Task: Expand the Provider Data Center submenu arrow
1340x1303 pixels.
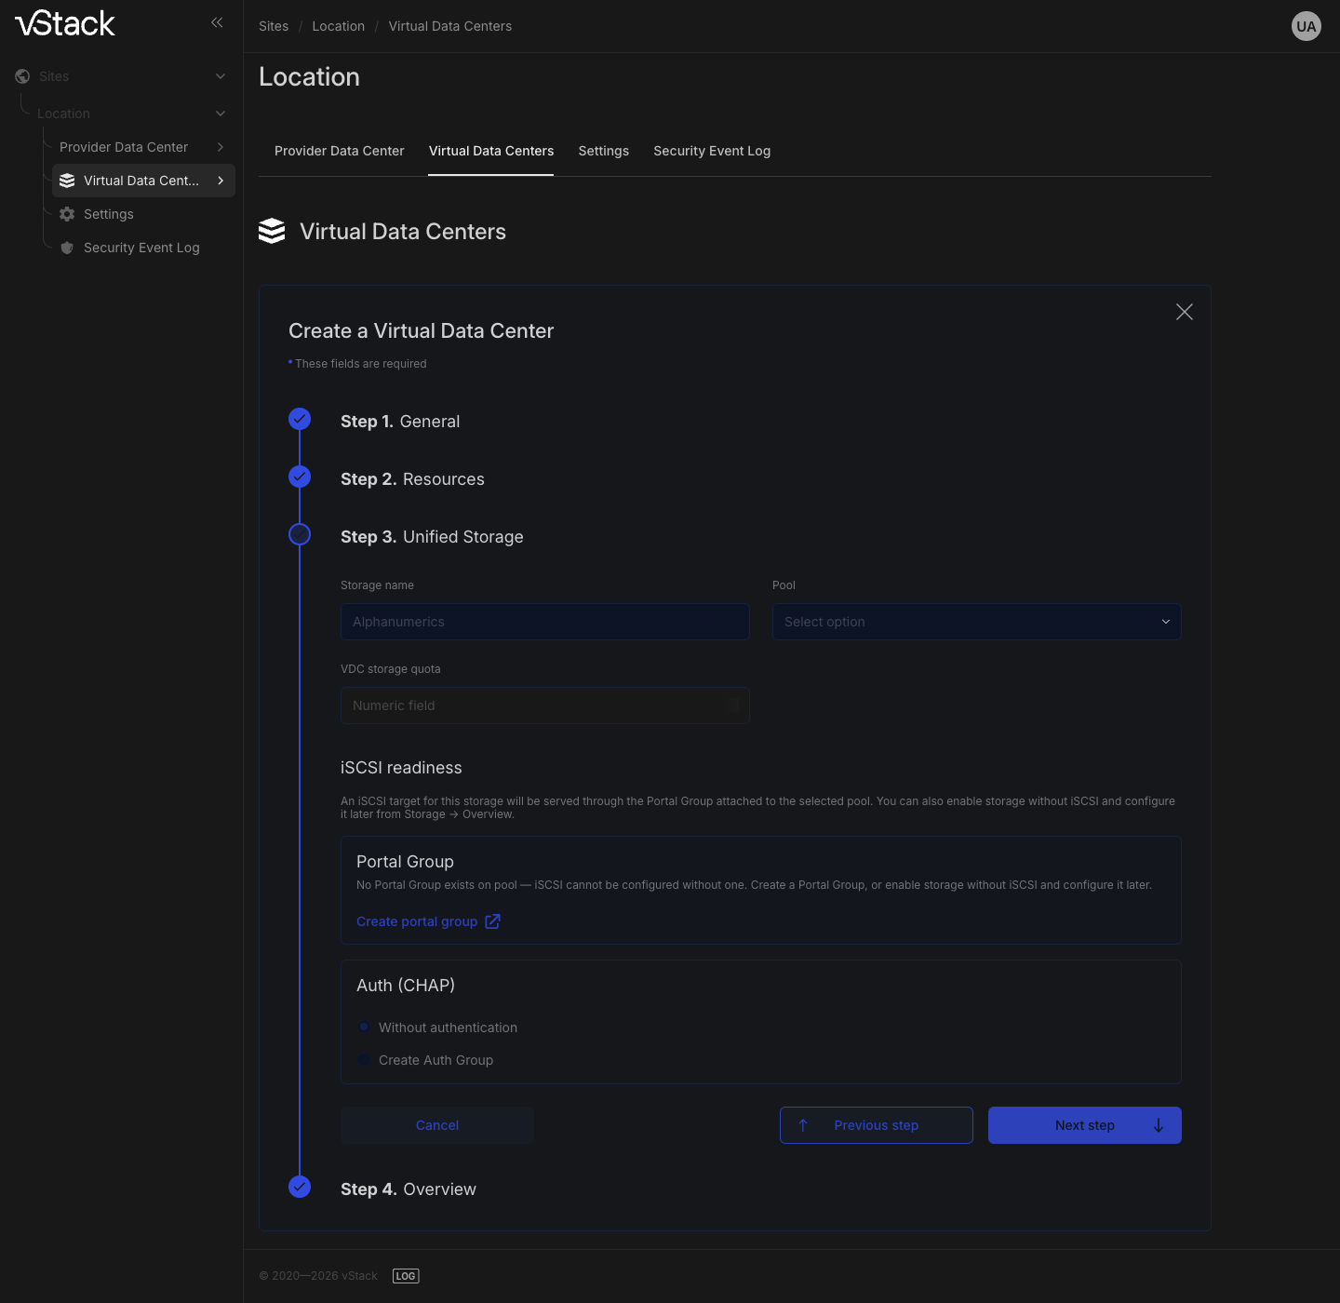Action: pos(221,147)
